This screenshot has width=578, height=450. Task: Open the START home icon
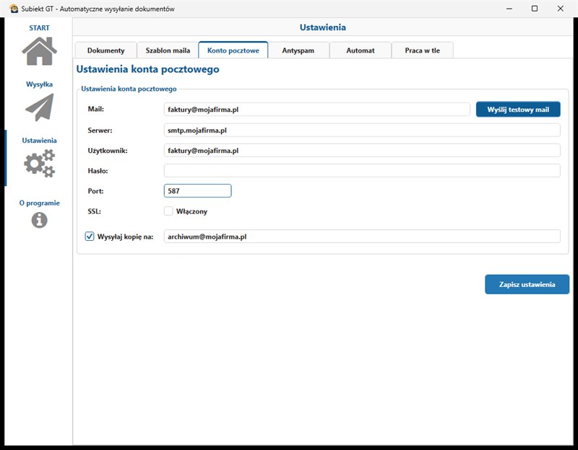[x=39, y=51]
